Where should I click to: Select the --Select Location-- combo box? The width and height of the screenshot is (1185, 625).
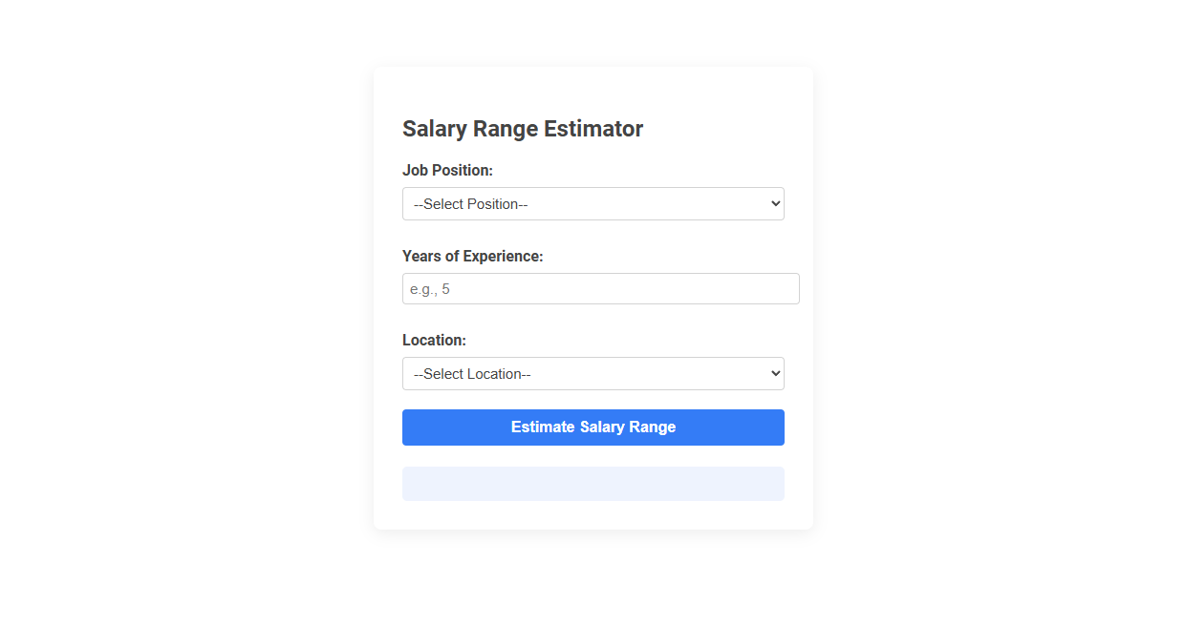click(592, 373)
